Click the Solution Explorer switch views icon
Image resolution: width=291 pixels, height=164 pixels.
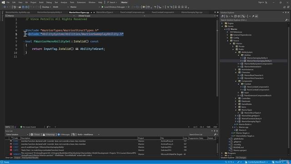click(222, 16)
